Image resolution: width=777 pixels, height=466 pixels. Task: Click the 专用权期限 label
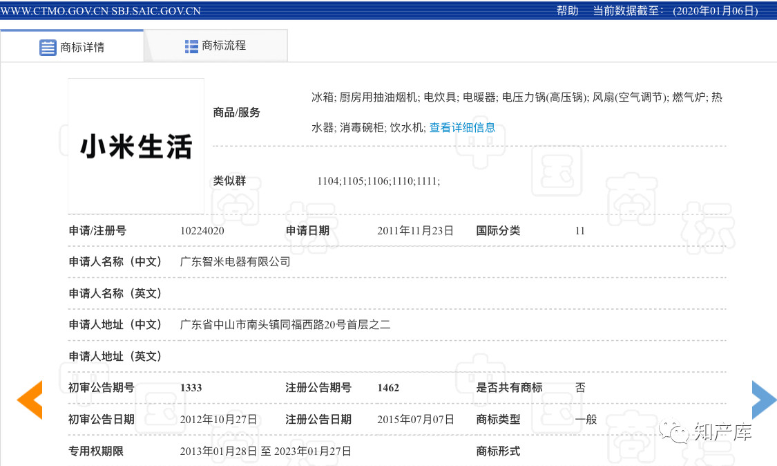pos(95,451)
